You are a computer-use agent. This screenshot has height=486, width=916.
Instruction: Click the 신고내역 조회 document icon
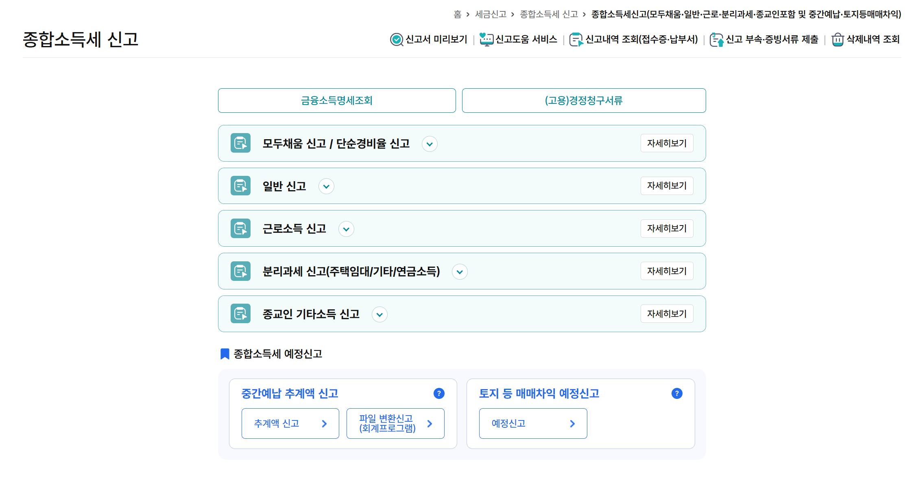point(576,39)
